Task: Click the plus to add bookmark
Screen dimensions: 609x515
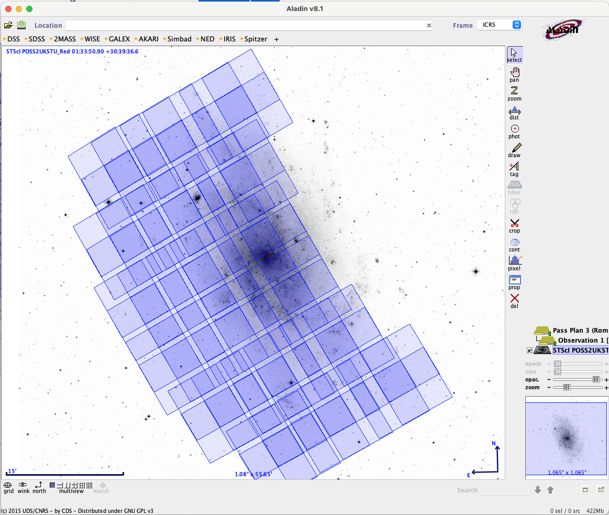Action: (x=276, y=39)
